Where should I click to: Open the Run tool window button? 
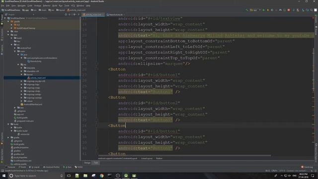pos(68,167)
